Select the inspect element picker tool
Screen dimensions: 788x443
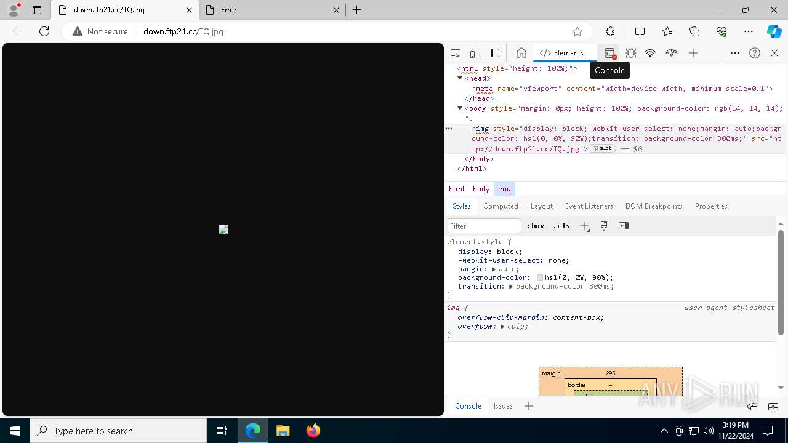456,53
